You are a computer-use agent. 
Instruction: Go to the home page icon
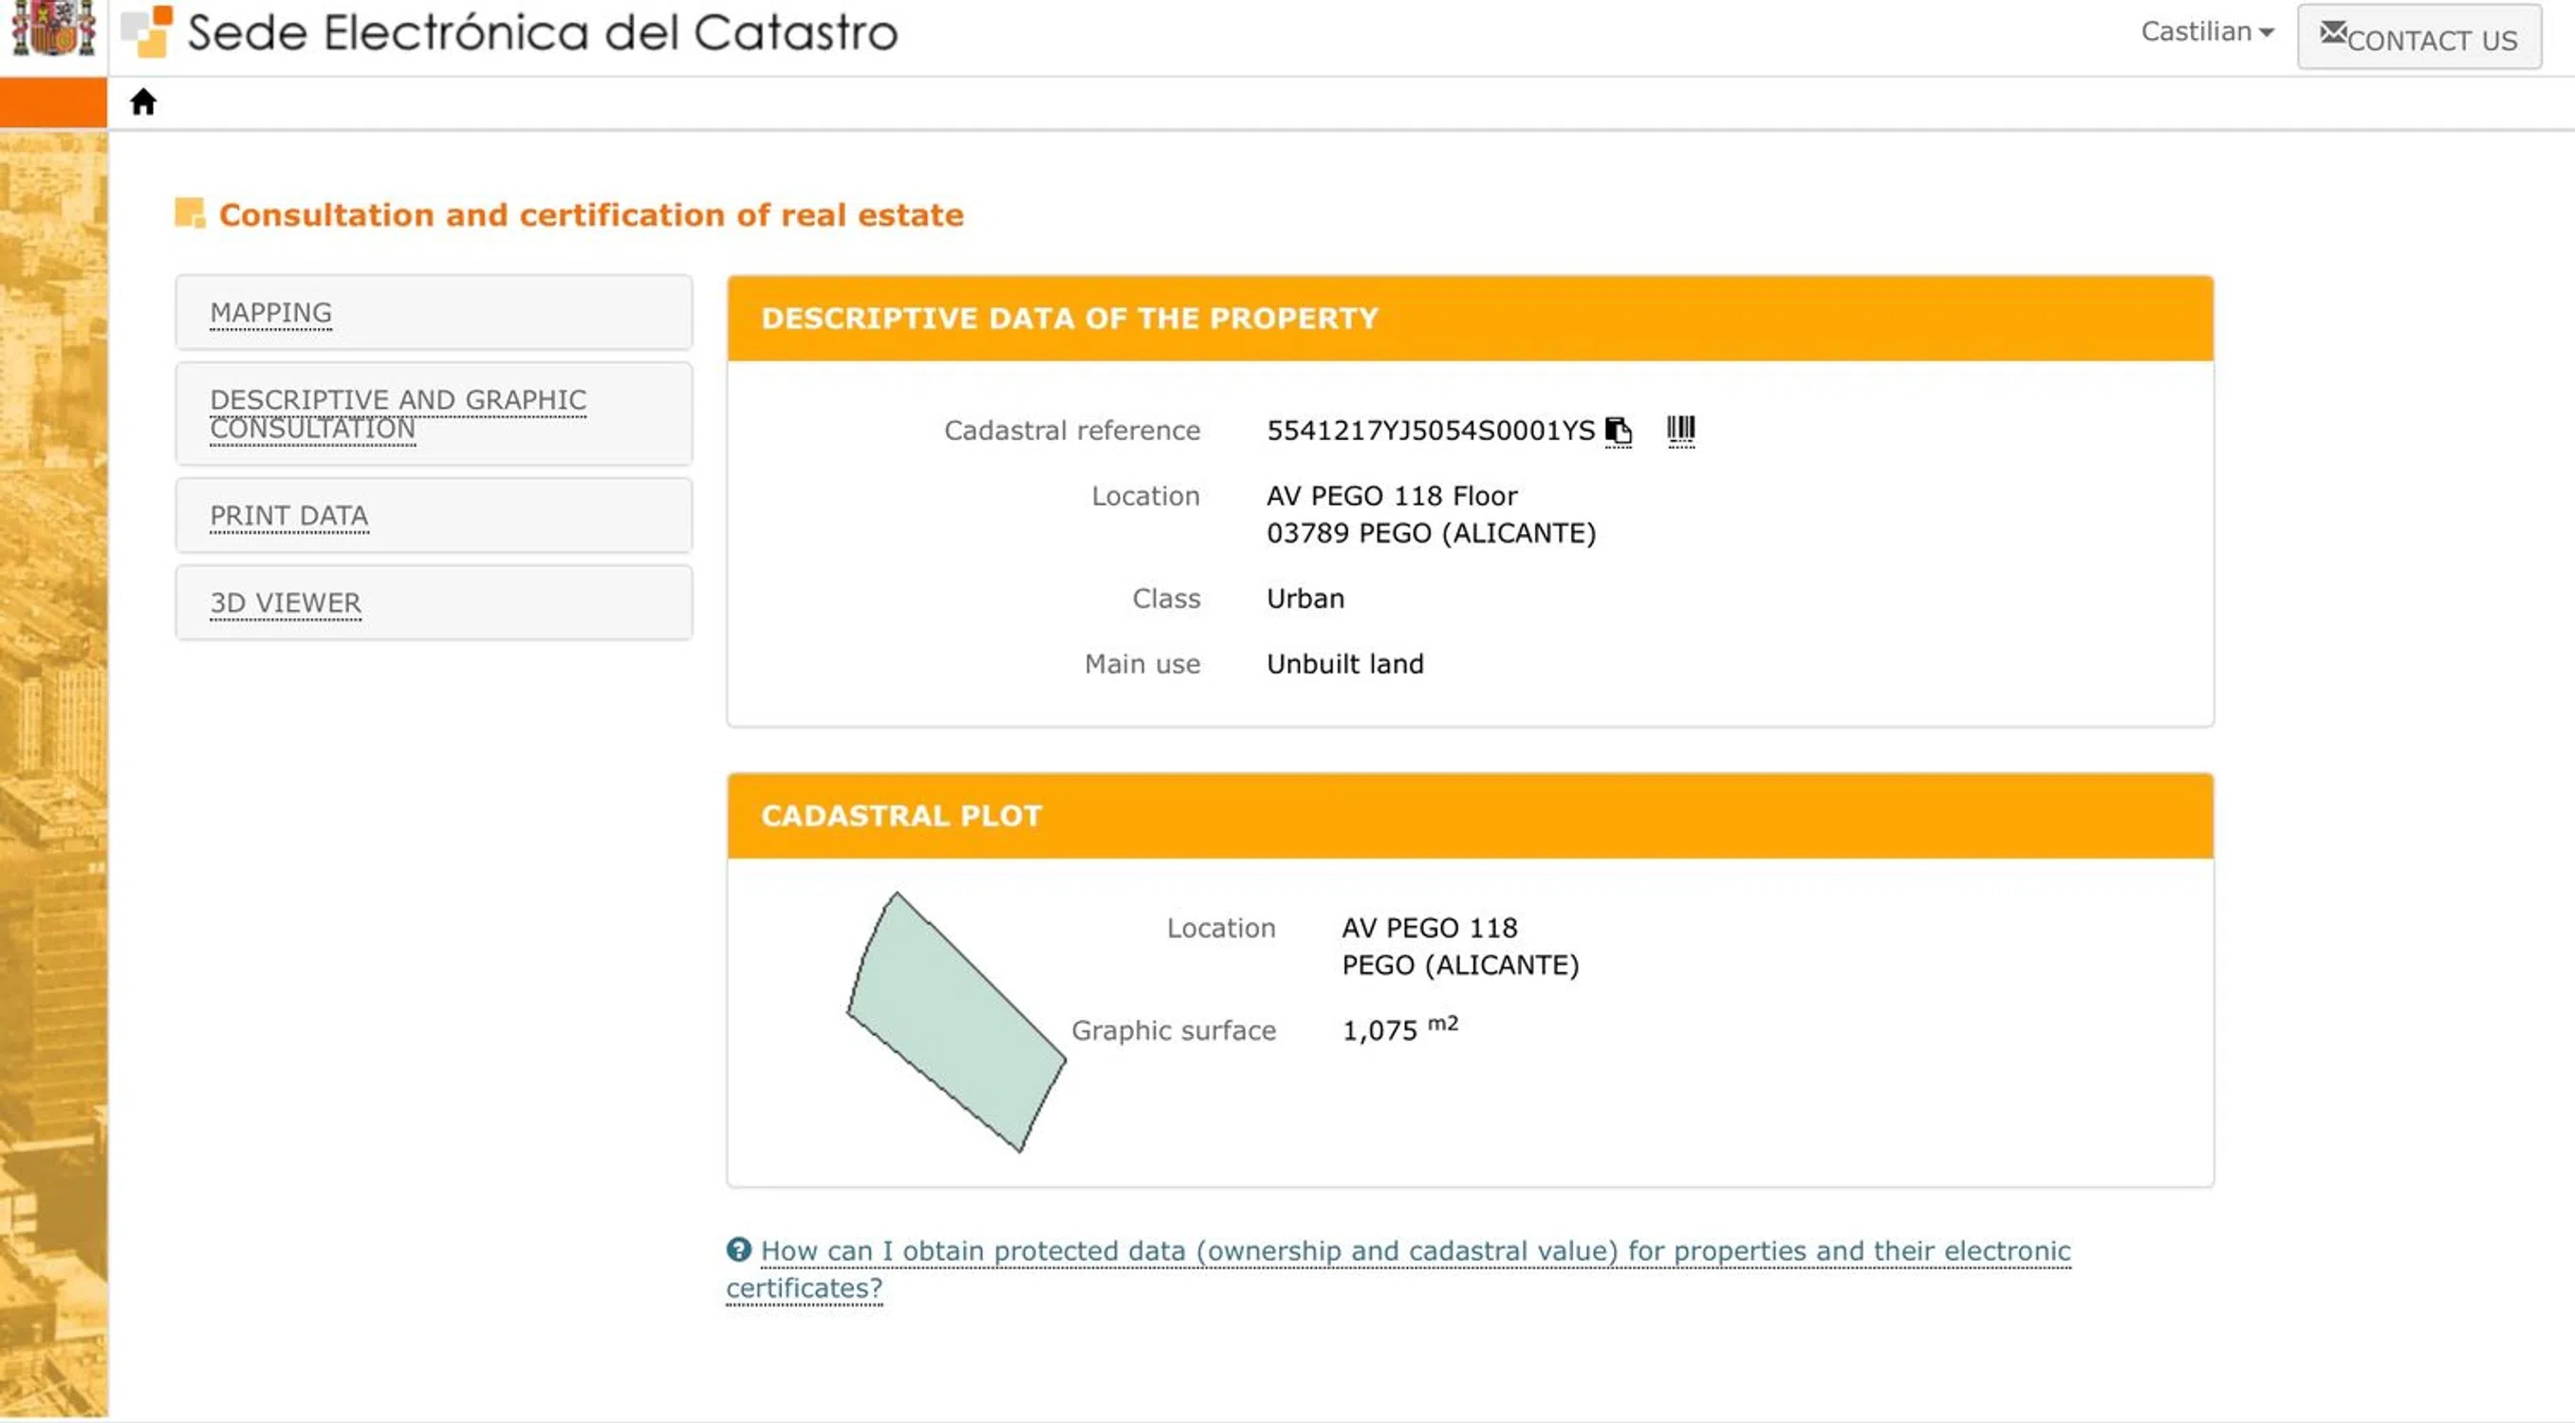point(143,102)
